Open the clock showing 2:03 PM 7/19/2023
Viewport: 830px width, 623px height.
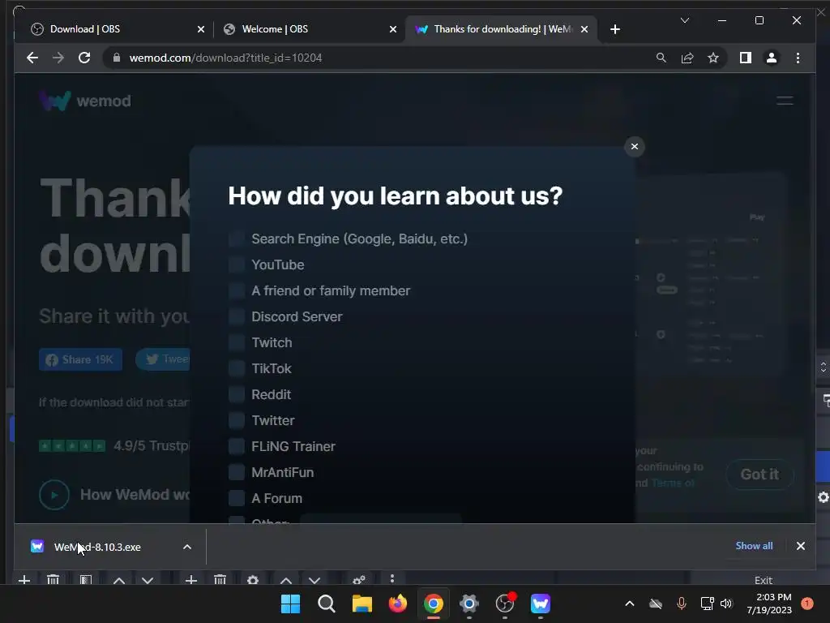point(769,604)
